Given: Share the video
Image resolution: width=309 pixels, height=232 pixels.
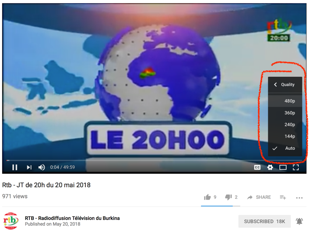Looking at the screenshot, I should point(259,197).
